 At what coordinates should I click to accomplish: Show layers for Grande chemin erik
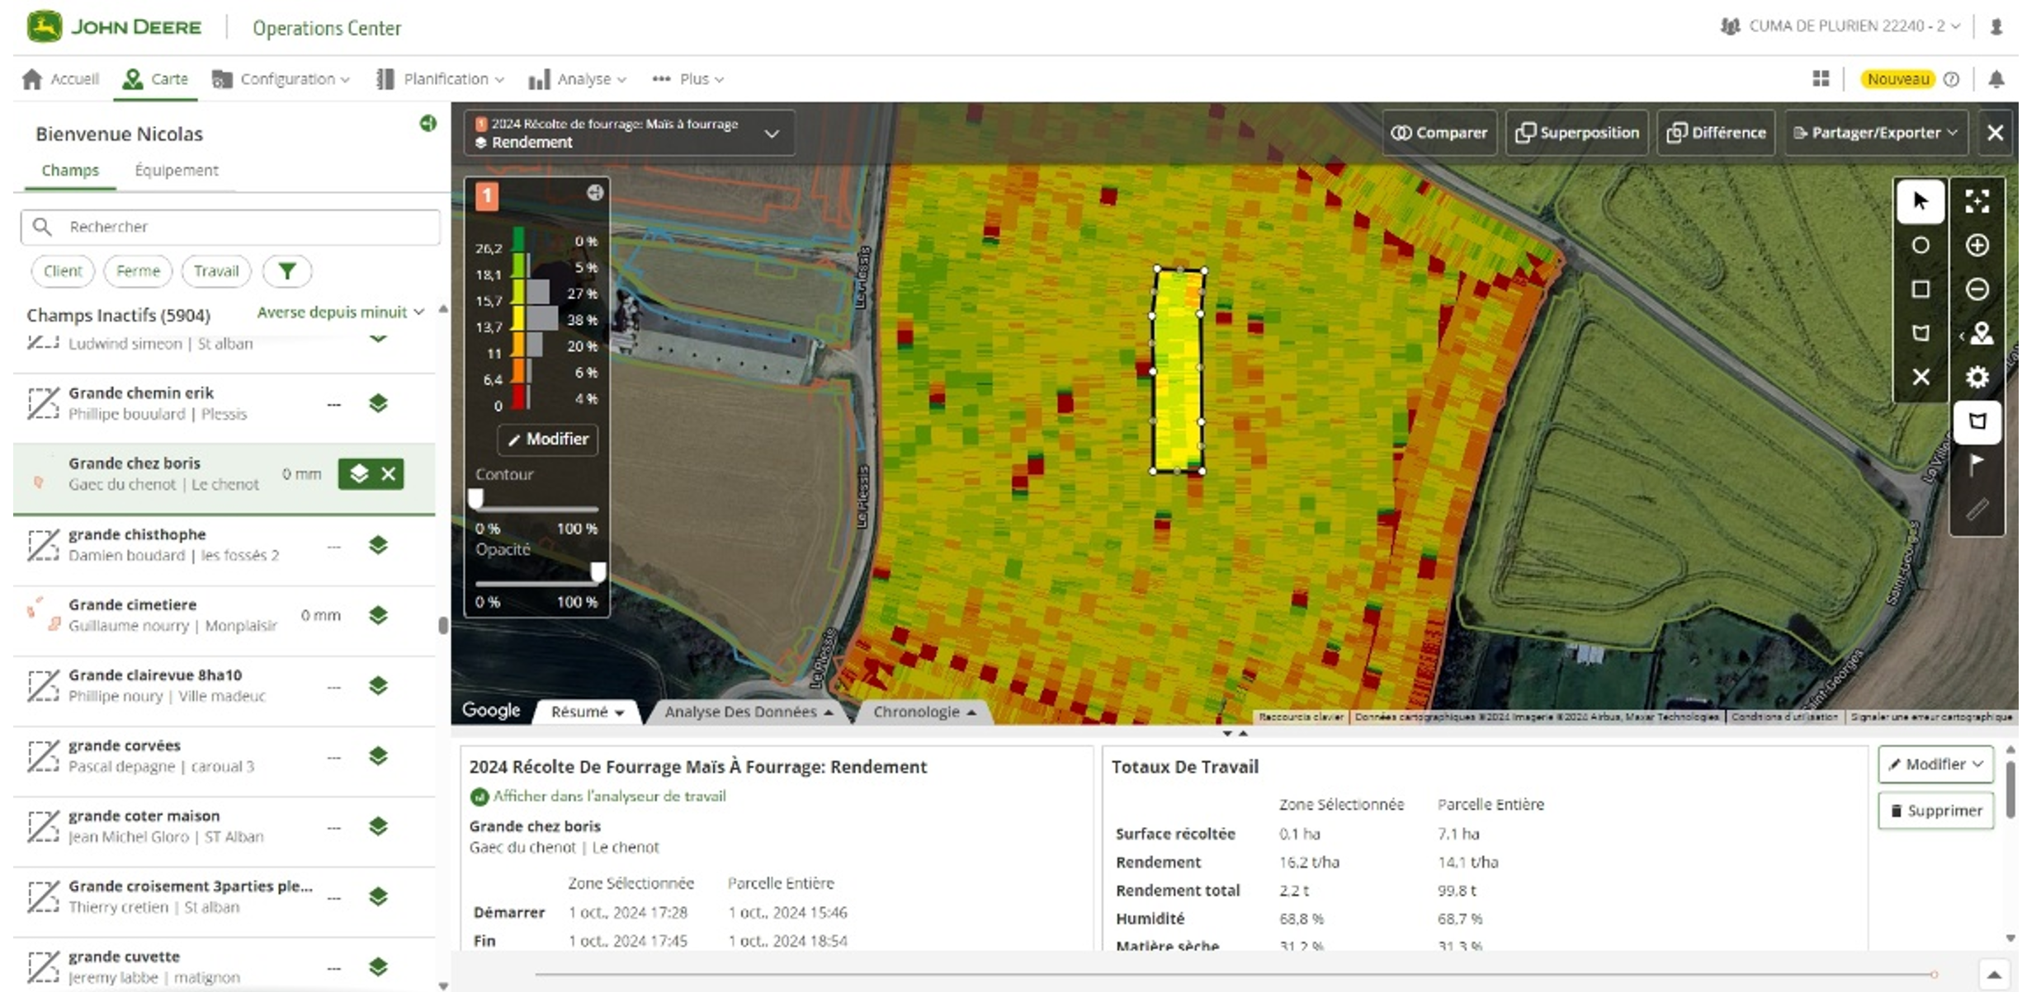[x=378, y=403]
